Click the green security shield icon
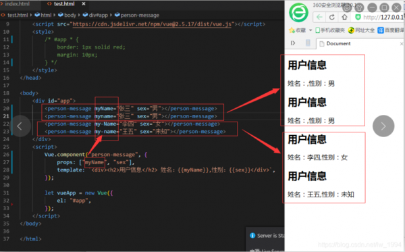The height and width of the screenshot is (252, 405). click(358, 18)
